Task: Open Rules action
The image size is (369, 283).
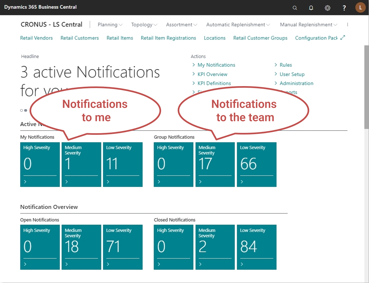Action: (x=286, y=65)
